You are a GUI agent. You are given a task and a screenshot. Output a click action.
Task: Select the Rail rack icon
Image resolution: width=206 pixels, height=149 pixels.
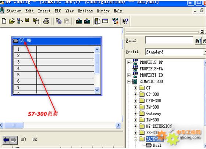pyautogui.click(x=149, y=145)
